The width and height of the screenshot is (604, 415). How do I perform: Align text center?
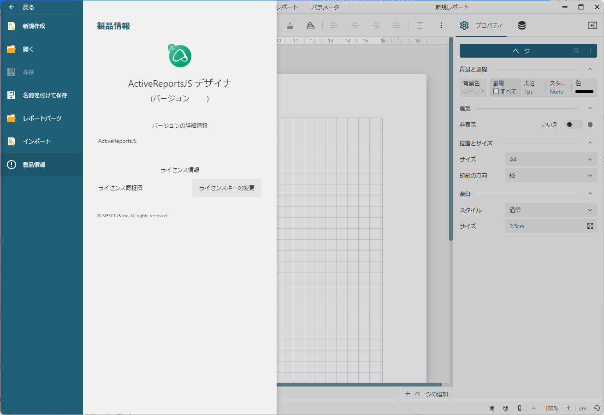tap(355, 25)
